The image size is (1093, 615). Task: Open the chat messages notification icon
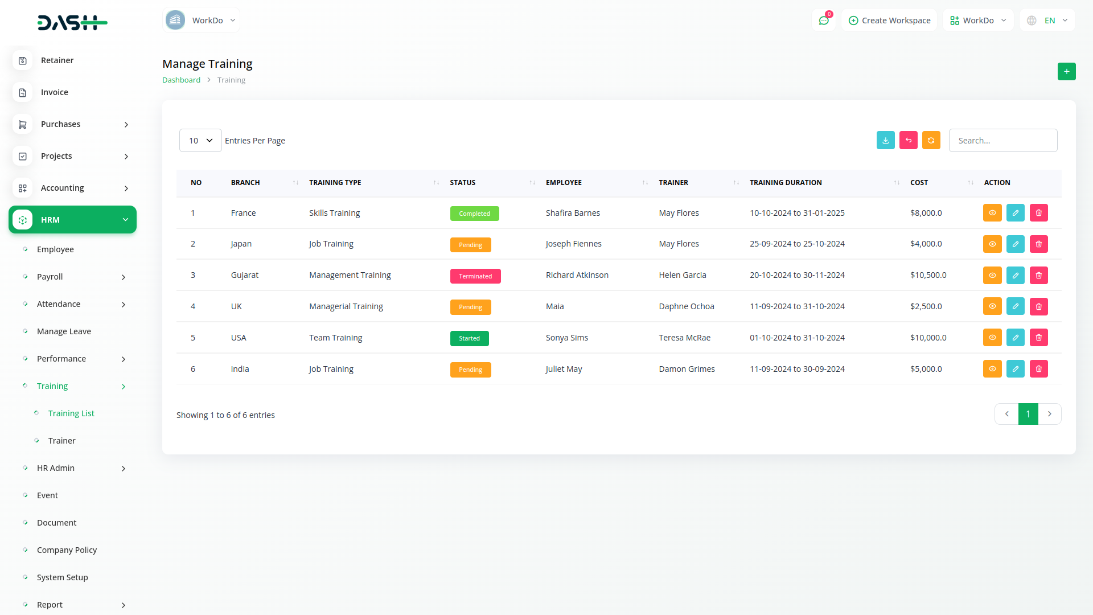[823, 20]
